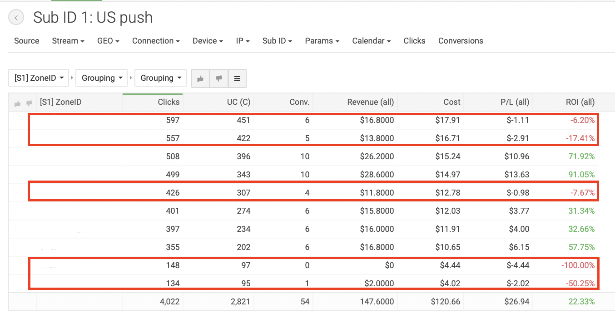Click the thumbs-up button in the grouping toolbar
Viewport: 615px width, 323px height.
coord(200,78)
